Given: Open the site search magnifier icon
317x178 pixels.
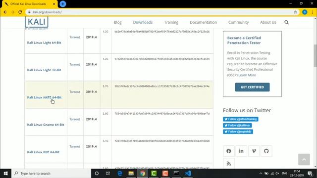Looking at the screenshot, I should [286, 22].
